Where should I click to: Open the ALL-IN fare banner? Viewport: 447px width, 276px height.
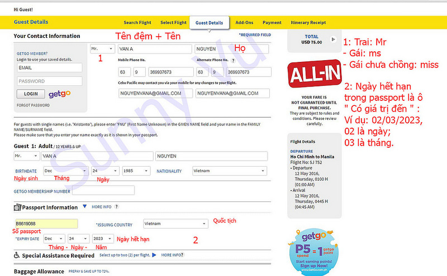point(315,74)
